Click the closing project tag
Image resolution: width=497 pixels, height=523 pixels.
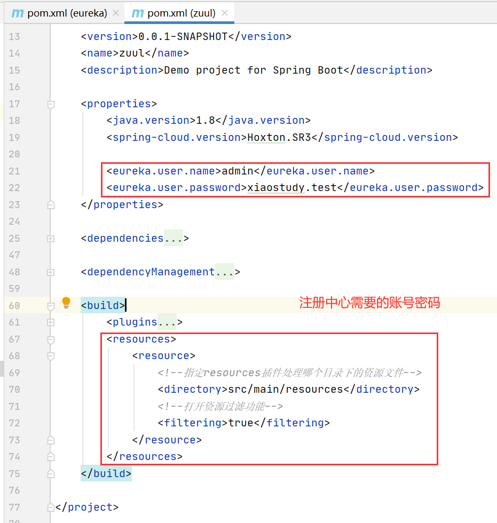tap(87, 507)
